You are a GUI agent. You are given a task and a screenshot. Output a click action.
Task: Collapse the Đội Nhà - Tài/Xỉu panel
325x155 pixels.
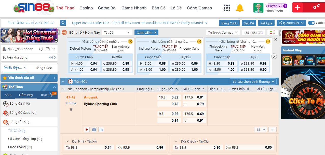pos(67,141)
